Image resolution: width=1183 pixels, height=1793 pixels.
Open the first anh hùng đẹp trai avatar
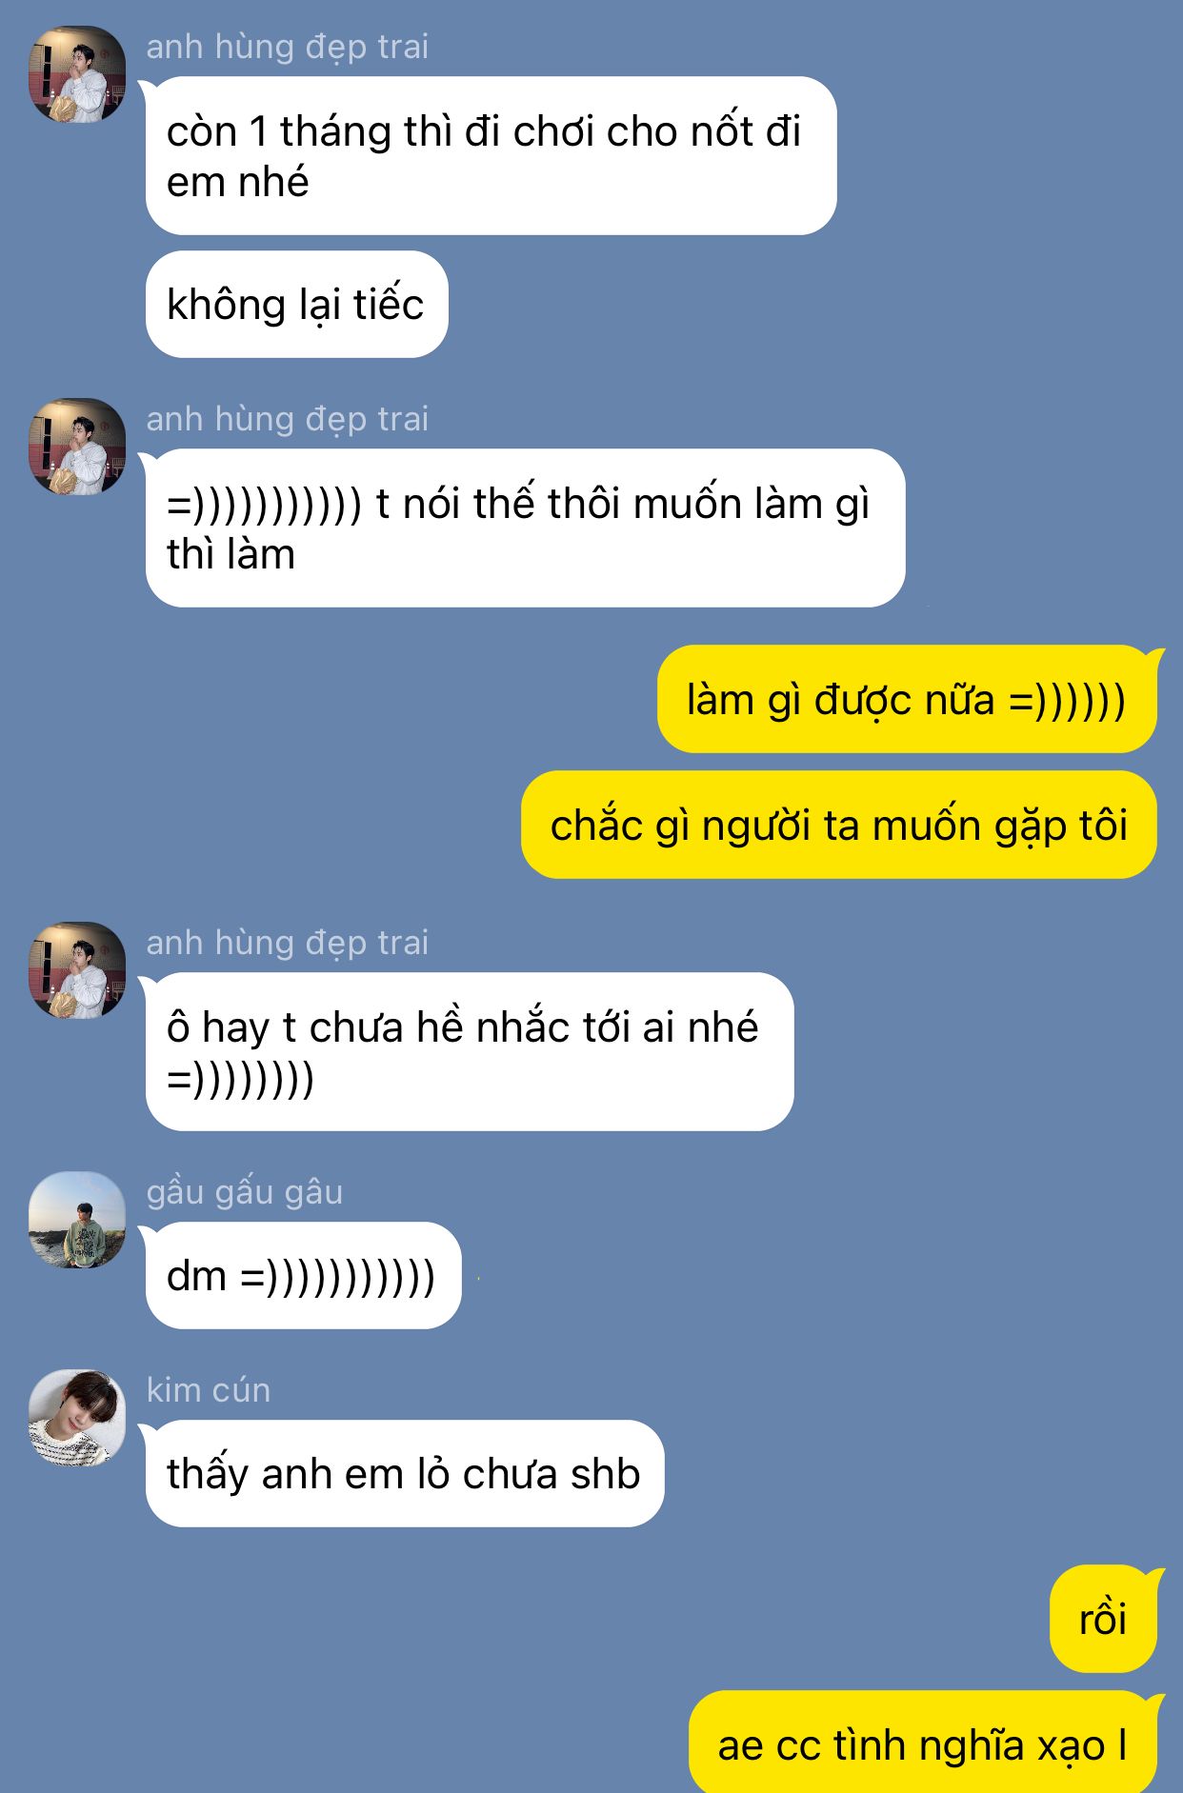[77, 74]
